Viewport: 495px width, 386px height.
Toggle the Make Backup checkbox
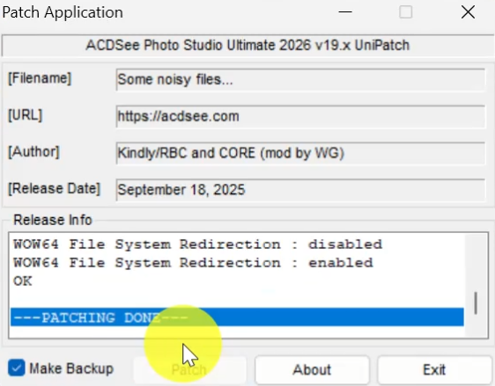(17, 368)
